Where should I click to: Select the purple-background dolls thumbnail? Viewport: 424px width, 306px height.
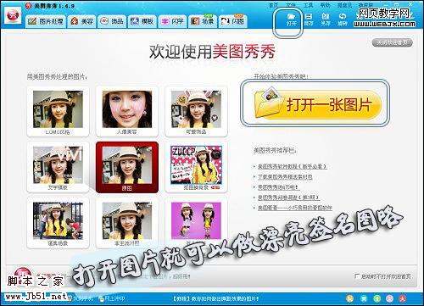(196, 222)
